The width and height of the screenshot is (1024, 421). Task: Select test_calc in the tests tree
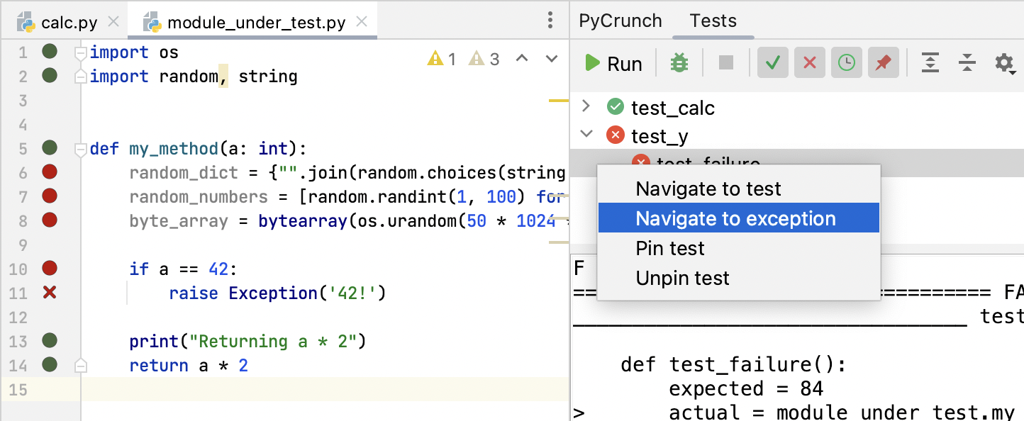click(x=673, y=108)
